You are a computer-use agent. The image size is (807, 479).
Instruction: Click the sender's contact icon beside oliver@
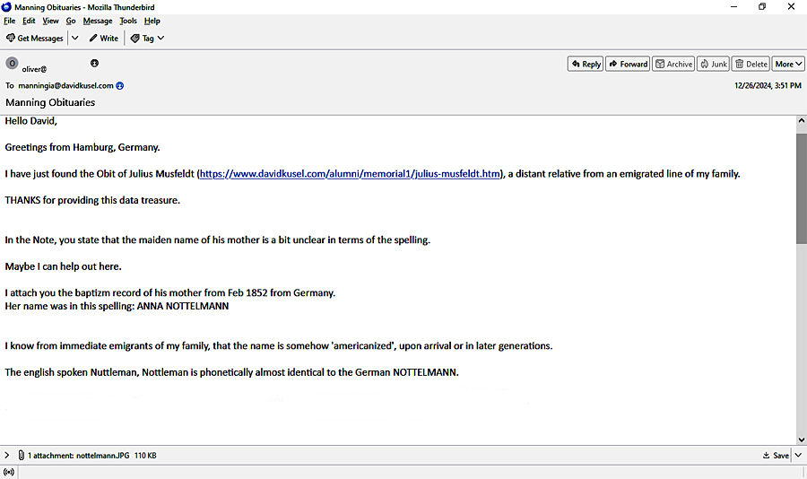click(x=94, y=64)
